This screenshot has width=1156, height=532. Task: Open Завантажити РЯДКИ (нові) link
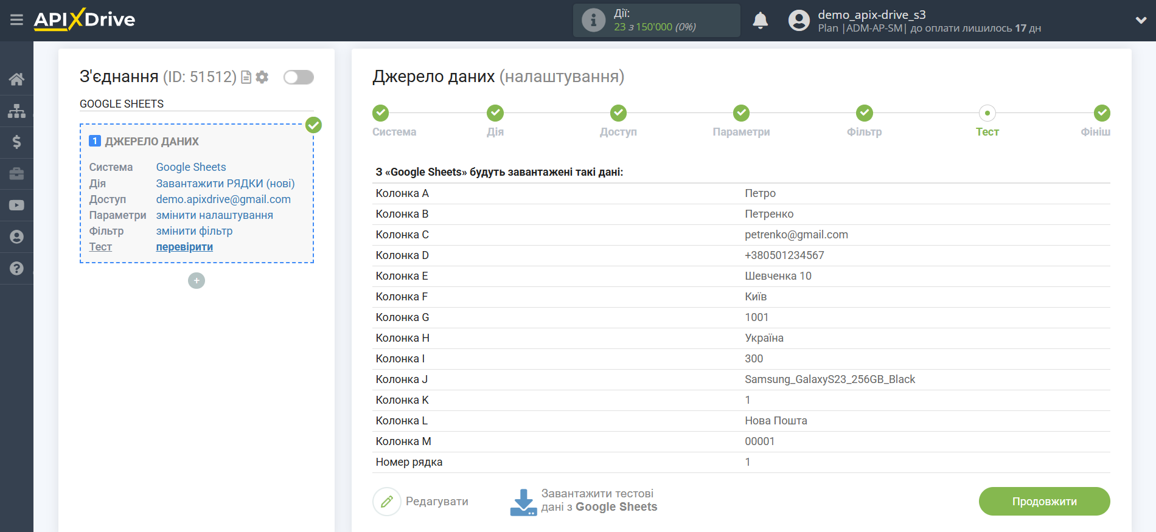click(225, 184)
